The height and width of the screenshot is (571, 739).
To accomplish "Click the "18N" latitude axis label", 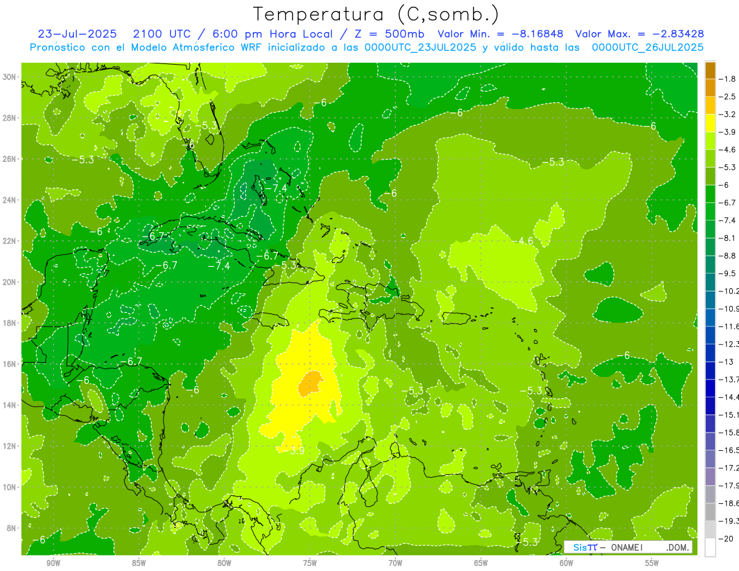I will [x=10, y=323].
